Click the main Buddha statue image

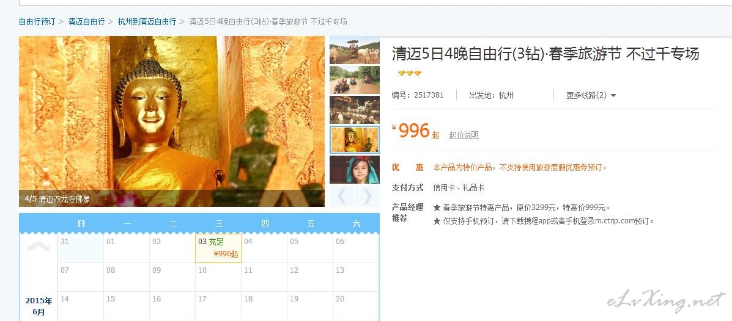[172, 121]
